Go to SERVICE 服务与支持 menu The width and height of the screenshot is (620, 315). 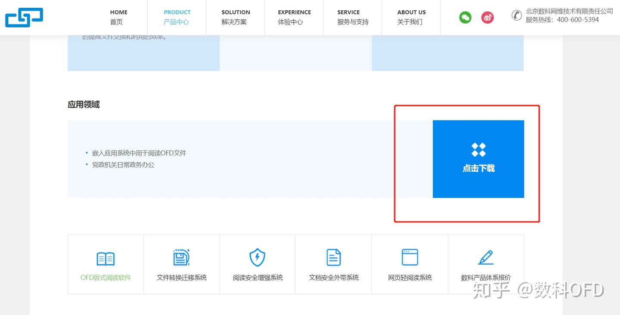click(353, 17)
